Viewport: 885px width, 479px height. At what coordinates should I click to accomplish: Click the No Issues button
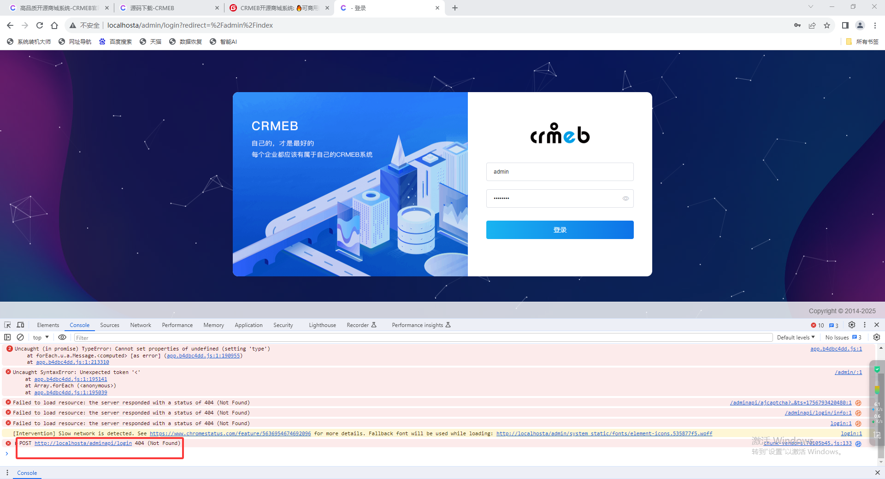pyautogui.click(x=843, y=337)
